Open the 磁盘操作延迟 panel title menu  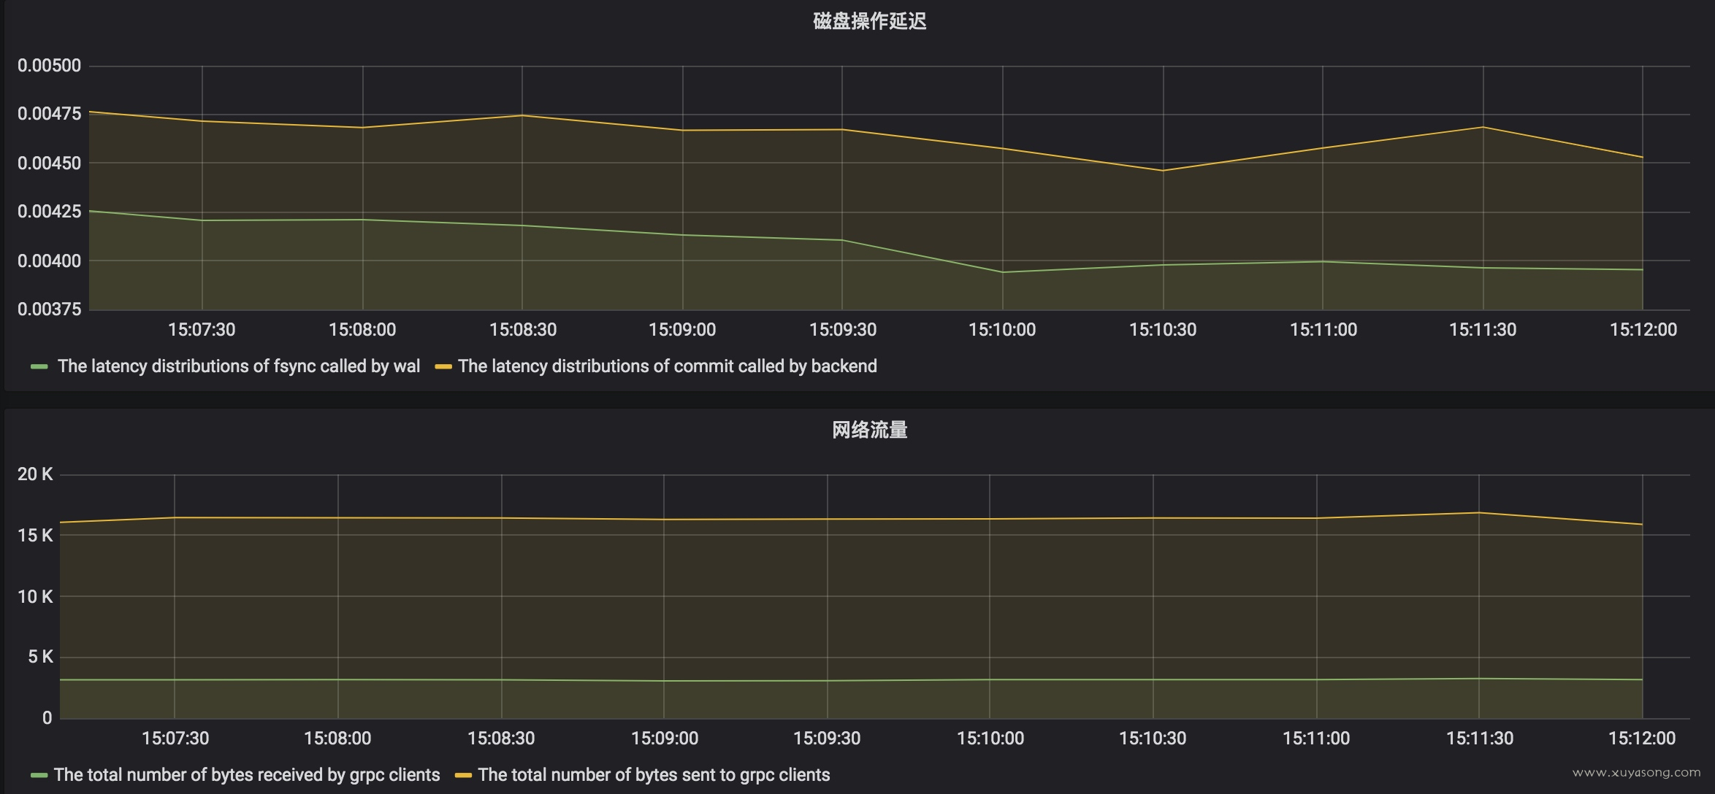[x=869, y=21]
